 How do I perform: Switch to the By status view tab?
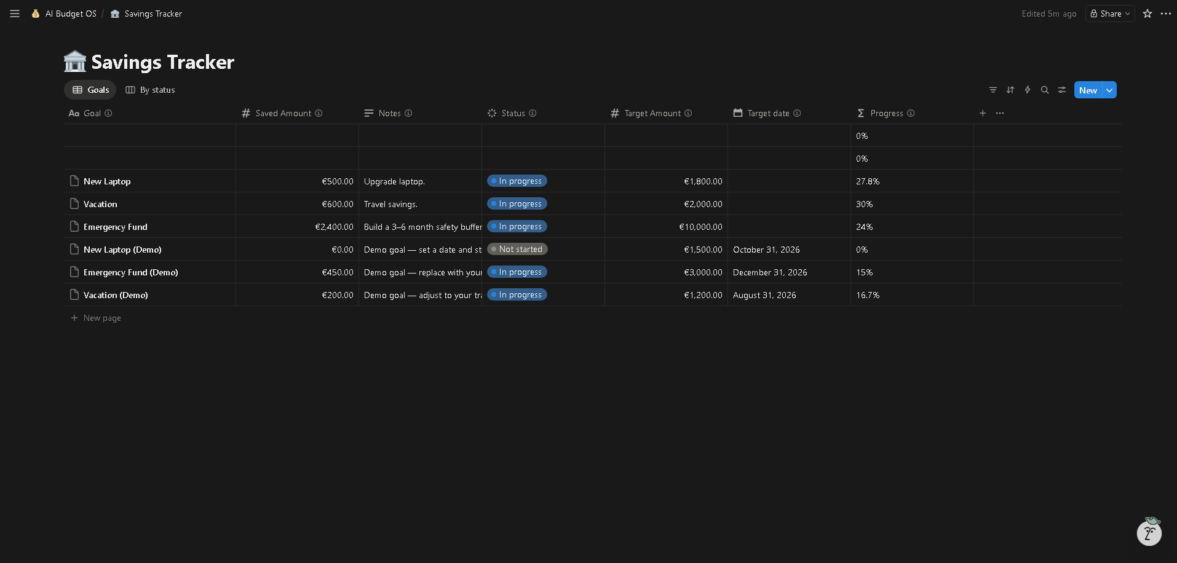[150, 90]
